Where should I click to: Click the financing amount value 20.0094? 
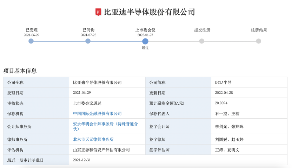click(x=221, y=103)
